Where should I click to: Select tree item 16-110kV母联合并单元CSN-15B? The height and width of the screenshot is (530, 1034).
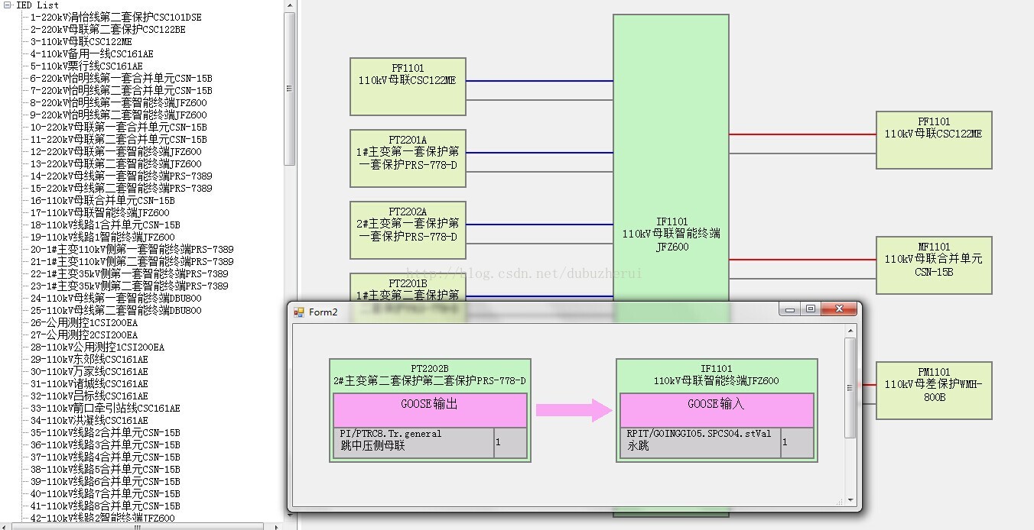(102, 200)
